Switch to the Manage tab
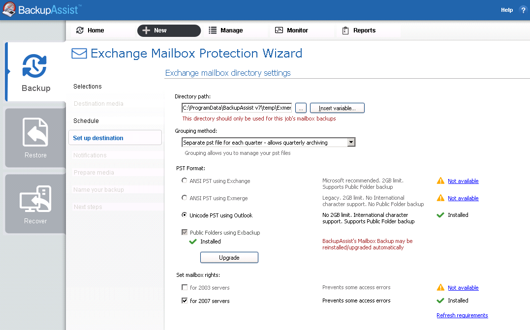Image resolution: width=530 pixels, height=330 pixels. click(x=235, y=30)
